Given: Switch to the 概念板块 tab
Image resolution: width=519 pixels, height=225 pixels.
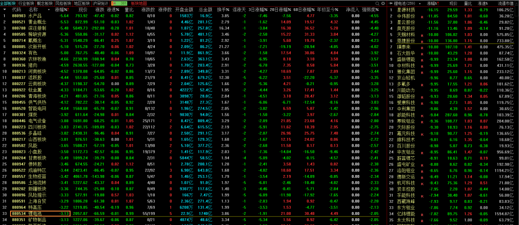Looking at the screenshot, I should (x=45, y=3).
